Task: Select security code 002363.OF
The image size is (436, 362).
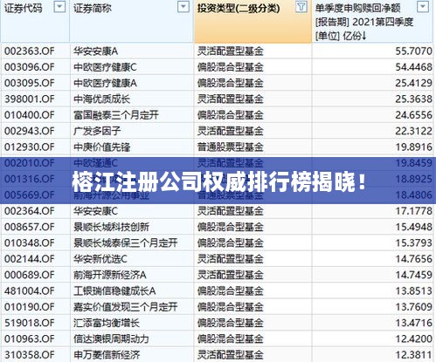Action: pyautogui.click(x=30, y=51)
